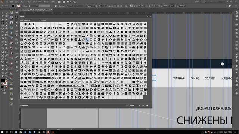Click О НАС in the site navigation
The image size is (239, 134).
(x=195, y=79)
